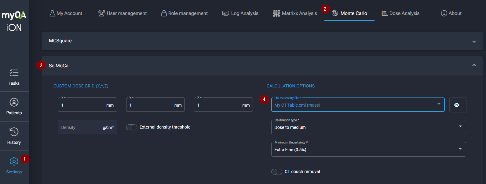Viewport: 486px width, 184px height.
Task: Open the Patients sidebar icon
Action: pos(14,102)
